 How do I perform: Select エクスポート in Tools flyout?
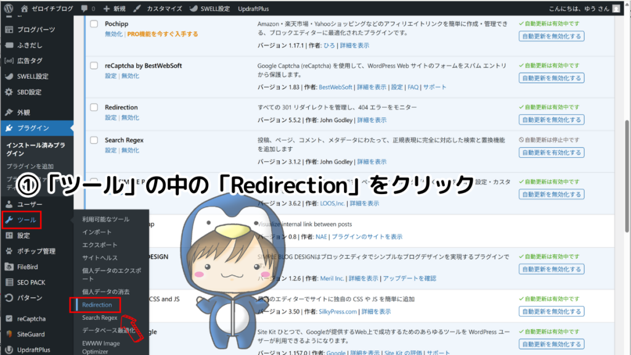tap(99, 245)
